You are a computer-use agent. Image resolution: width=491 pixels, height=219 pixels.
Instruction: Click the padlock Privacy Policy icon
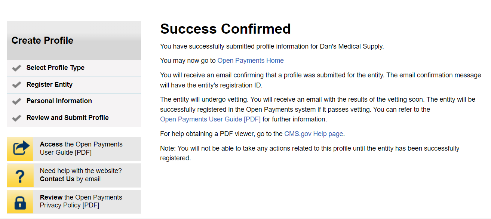20,202
